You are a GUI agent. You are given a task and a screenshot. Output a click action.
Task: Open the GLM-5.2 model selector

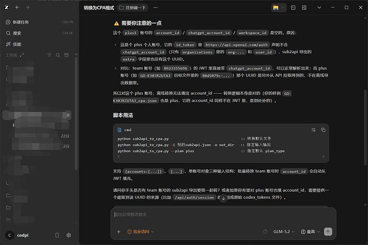284,232
